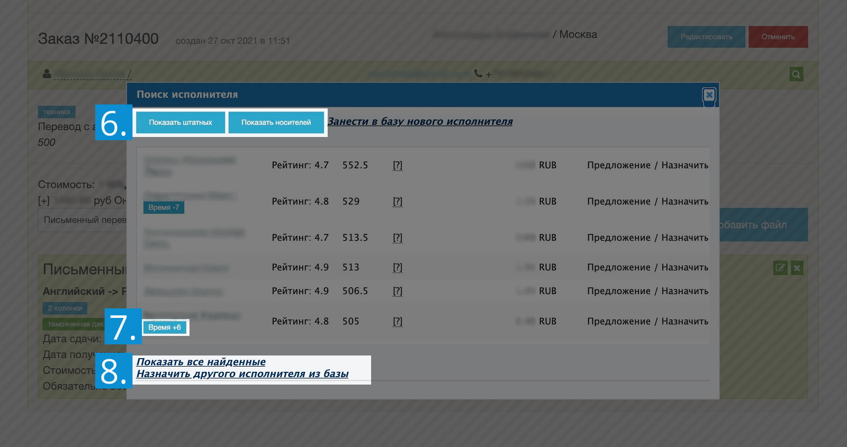Close the Поиск исполнителя dialog
Viewport: 847px width, 447px height.
[709, 95]
